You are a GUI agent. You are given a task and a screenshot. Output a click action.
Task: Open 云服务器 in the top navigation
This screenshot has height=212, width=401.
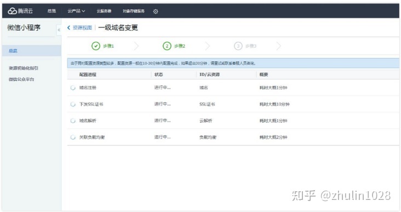pos(104,11)
